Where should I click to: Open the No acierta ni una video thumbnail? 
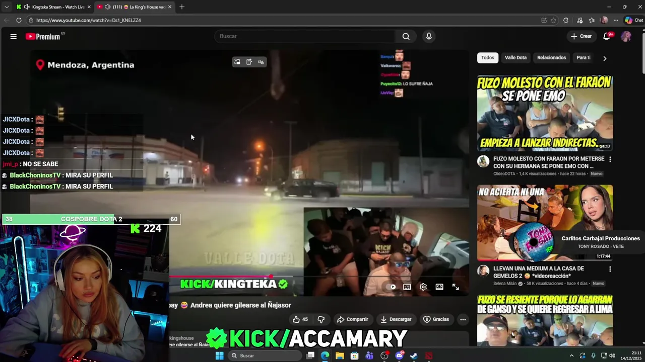[545, 223]
